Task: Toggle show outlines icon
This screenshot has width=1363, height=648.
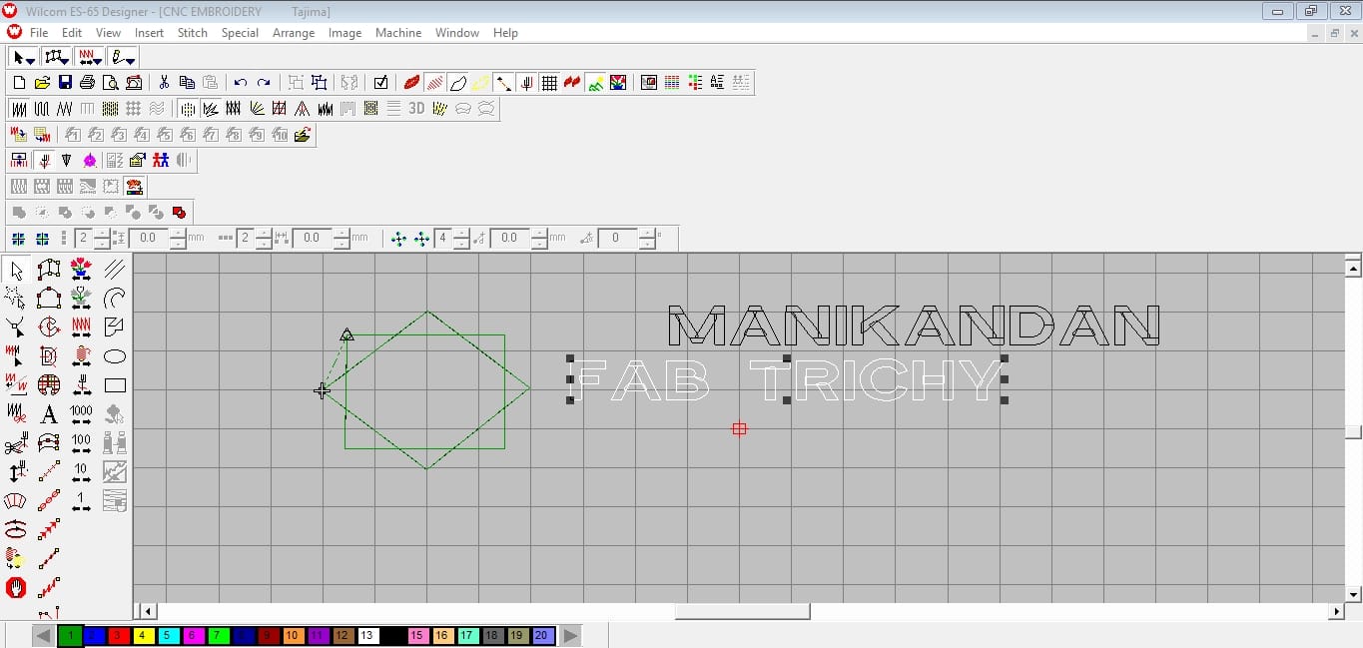Action: pyautogui.click(x=457, y=83)
